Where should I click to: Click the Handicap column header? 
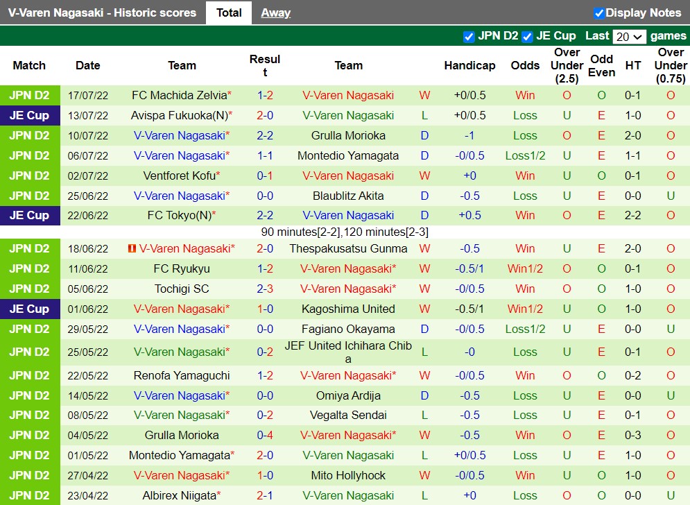[x=470, y=65]
